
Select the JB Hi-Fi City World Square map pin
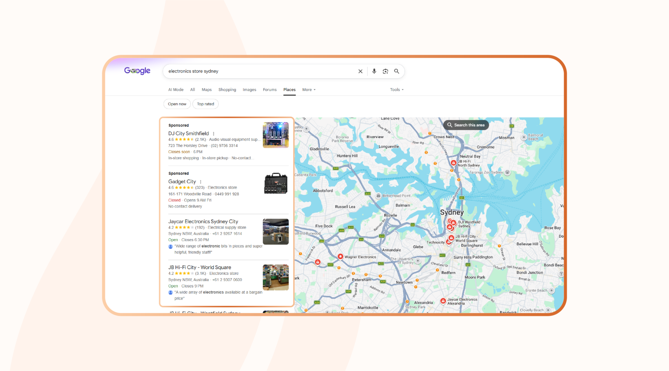coord(451,238)
